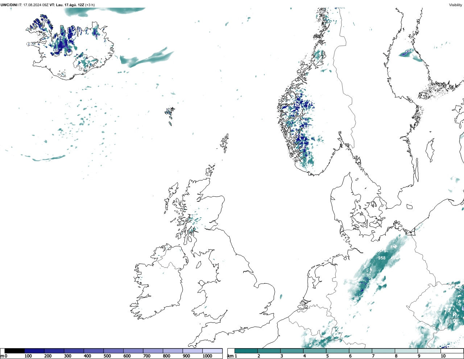Click the 8–9 km legend swatch

(406, 351)
